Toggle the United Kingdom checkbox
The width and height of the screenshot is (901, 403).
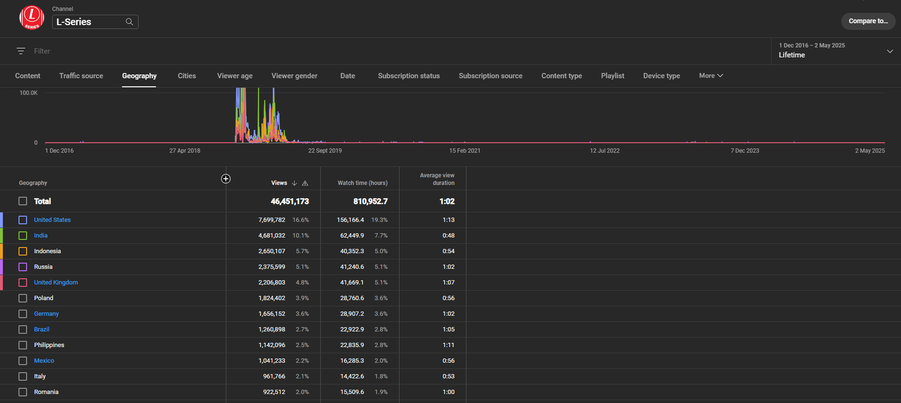23,283
